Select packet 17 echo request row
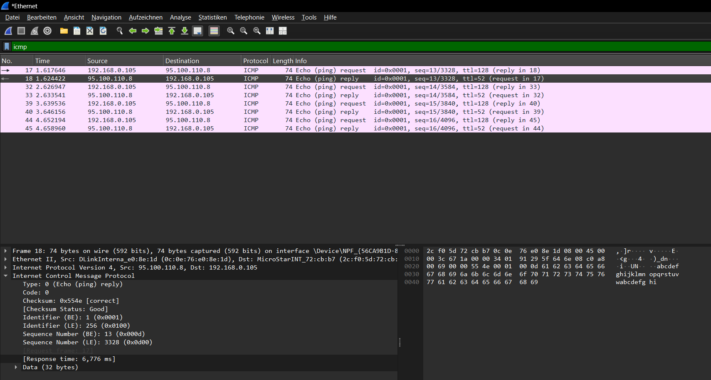This screenshot has height=380, width=711. [355, 70]
